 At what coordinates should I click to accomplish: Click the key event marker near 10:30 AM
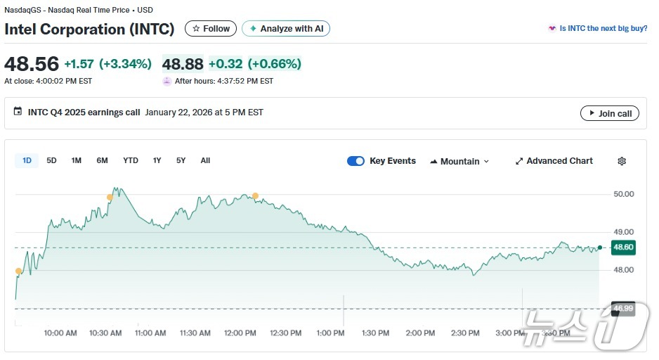coord(110,198)
